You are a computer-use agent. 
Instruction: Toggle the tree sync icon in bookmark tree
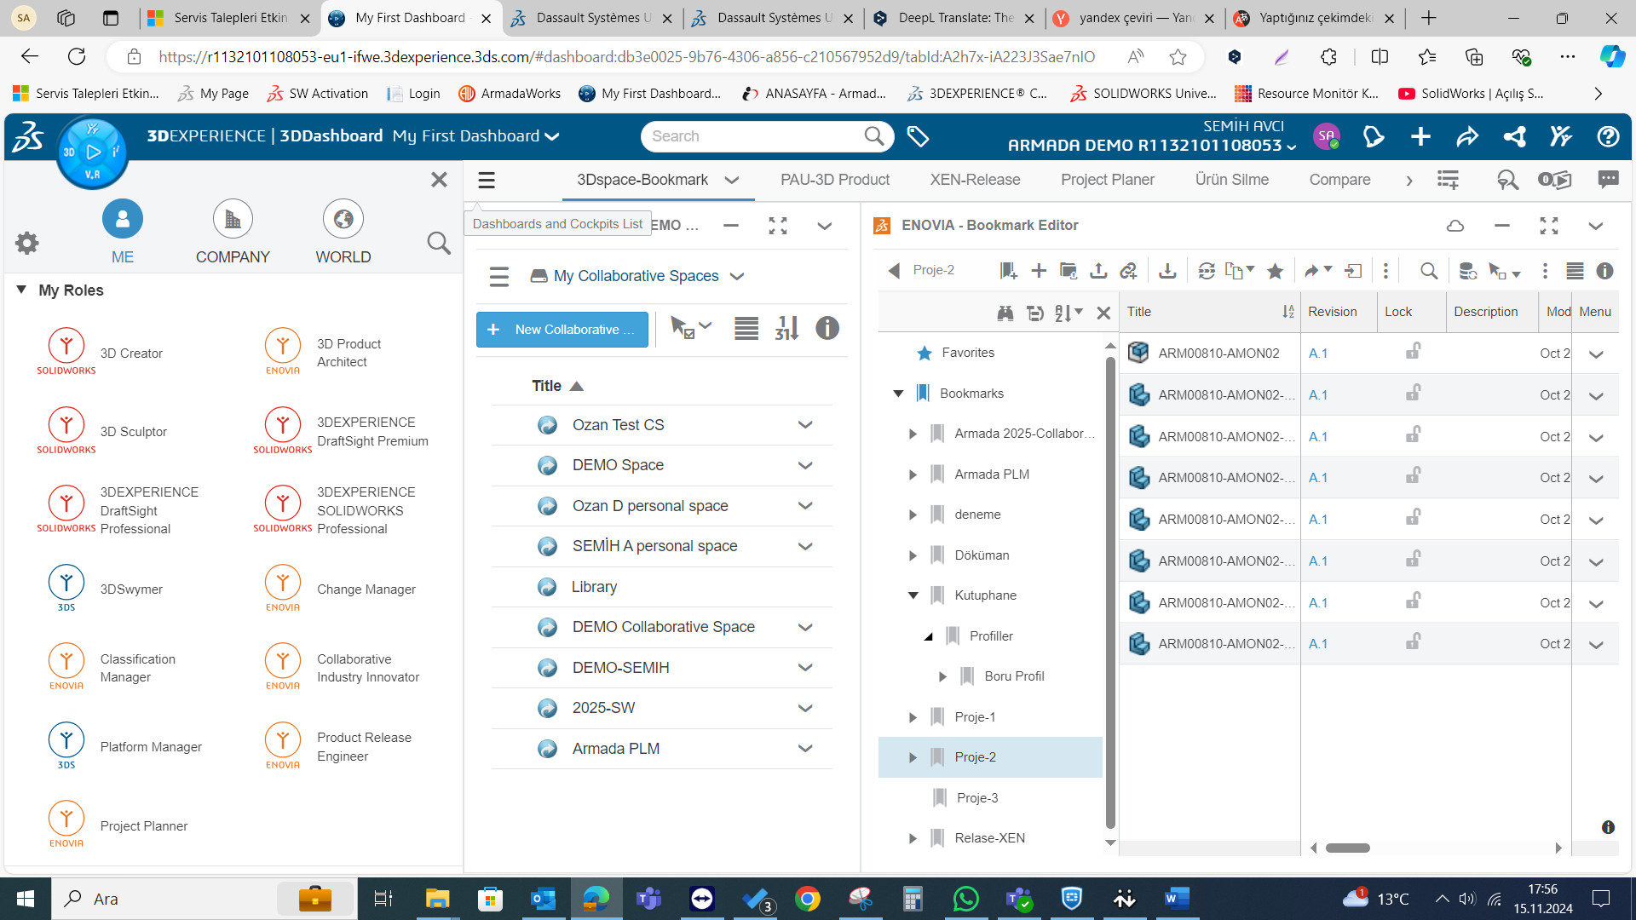pos(1035,313)
